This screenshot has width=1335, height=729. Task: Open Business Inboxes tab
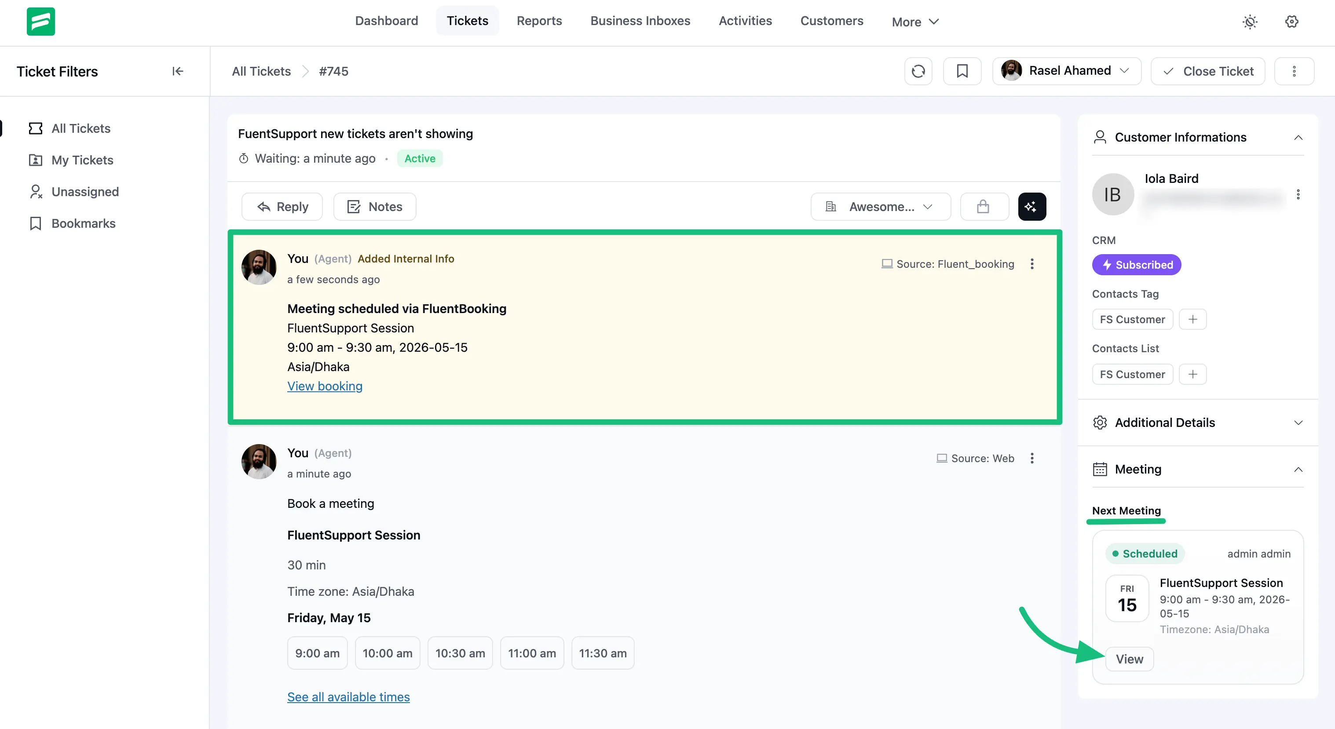click(640, 21)
